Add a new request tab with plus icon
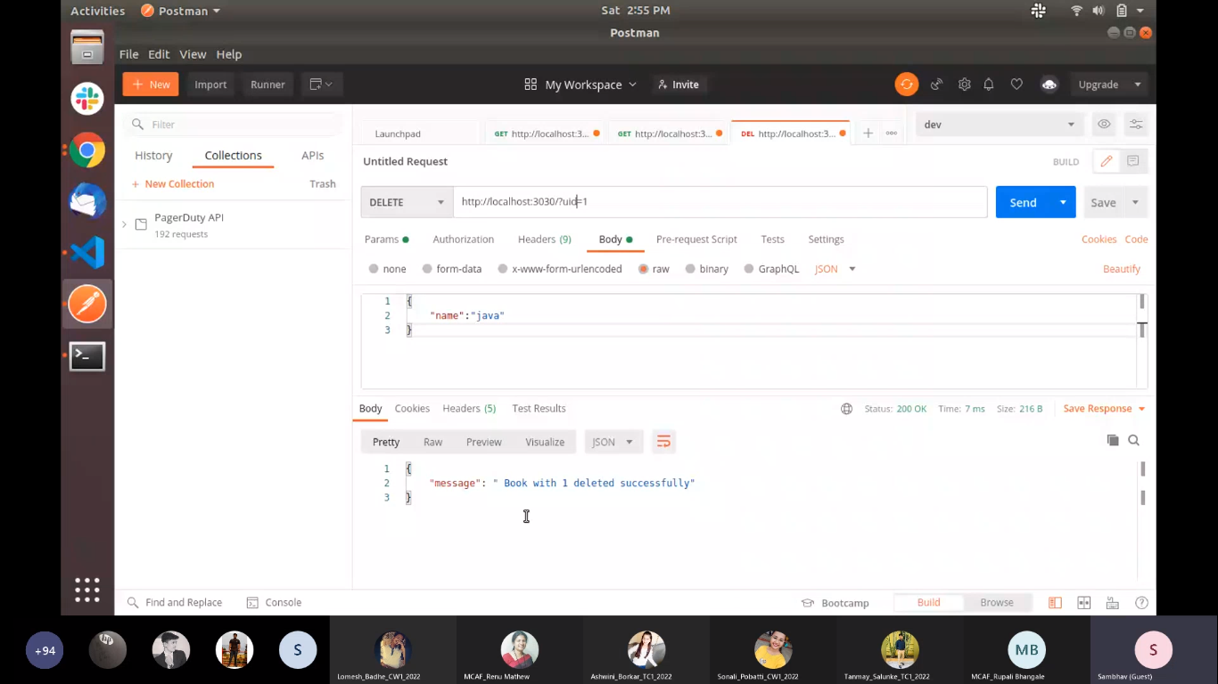 [x=868, y=134]
